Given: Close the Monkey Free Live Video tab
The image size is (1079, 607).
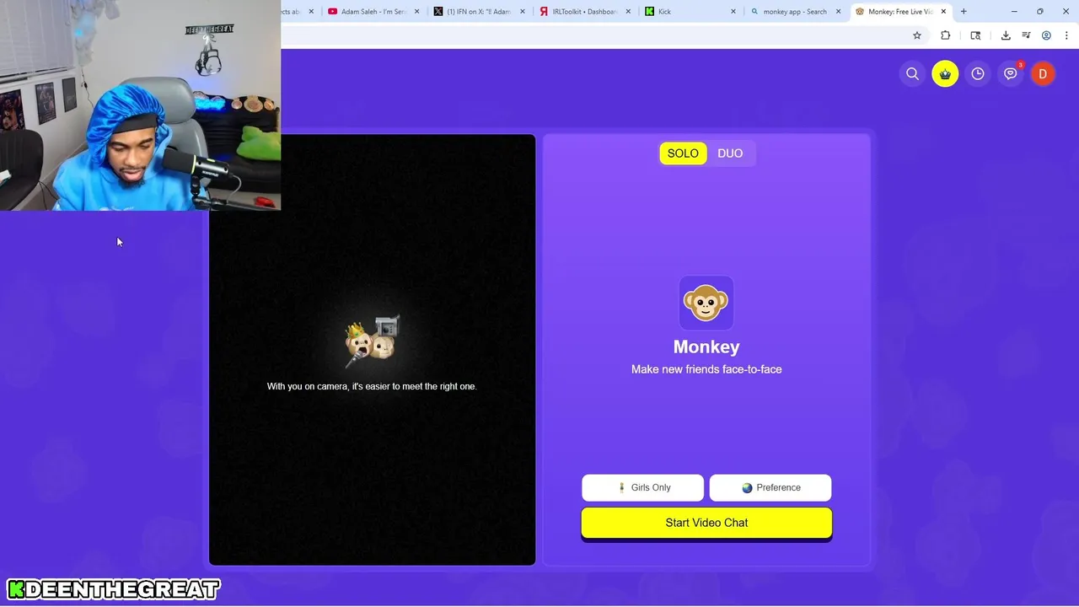Looking at the screenshot, I should [x=944, y=12].
